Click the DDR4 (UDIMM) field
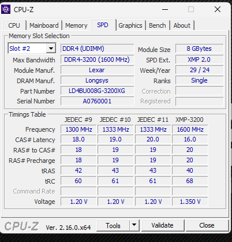Image resolution: width=232 pixels, height=242 pixels. click(97, 49)
